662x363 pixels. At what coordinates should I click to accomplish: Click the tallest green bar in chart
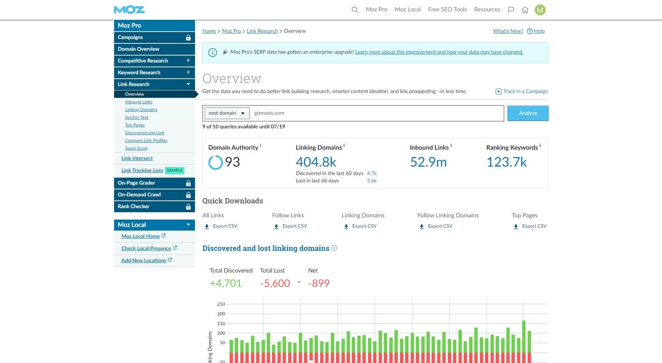[524, 337]
